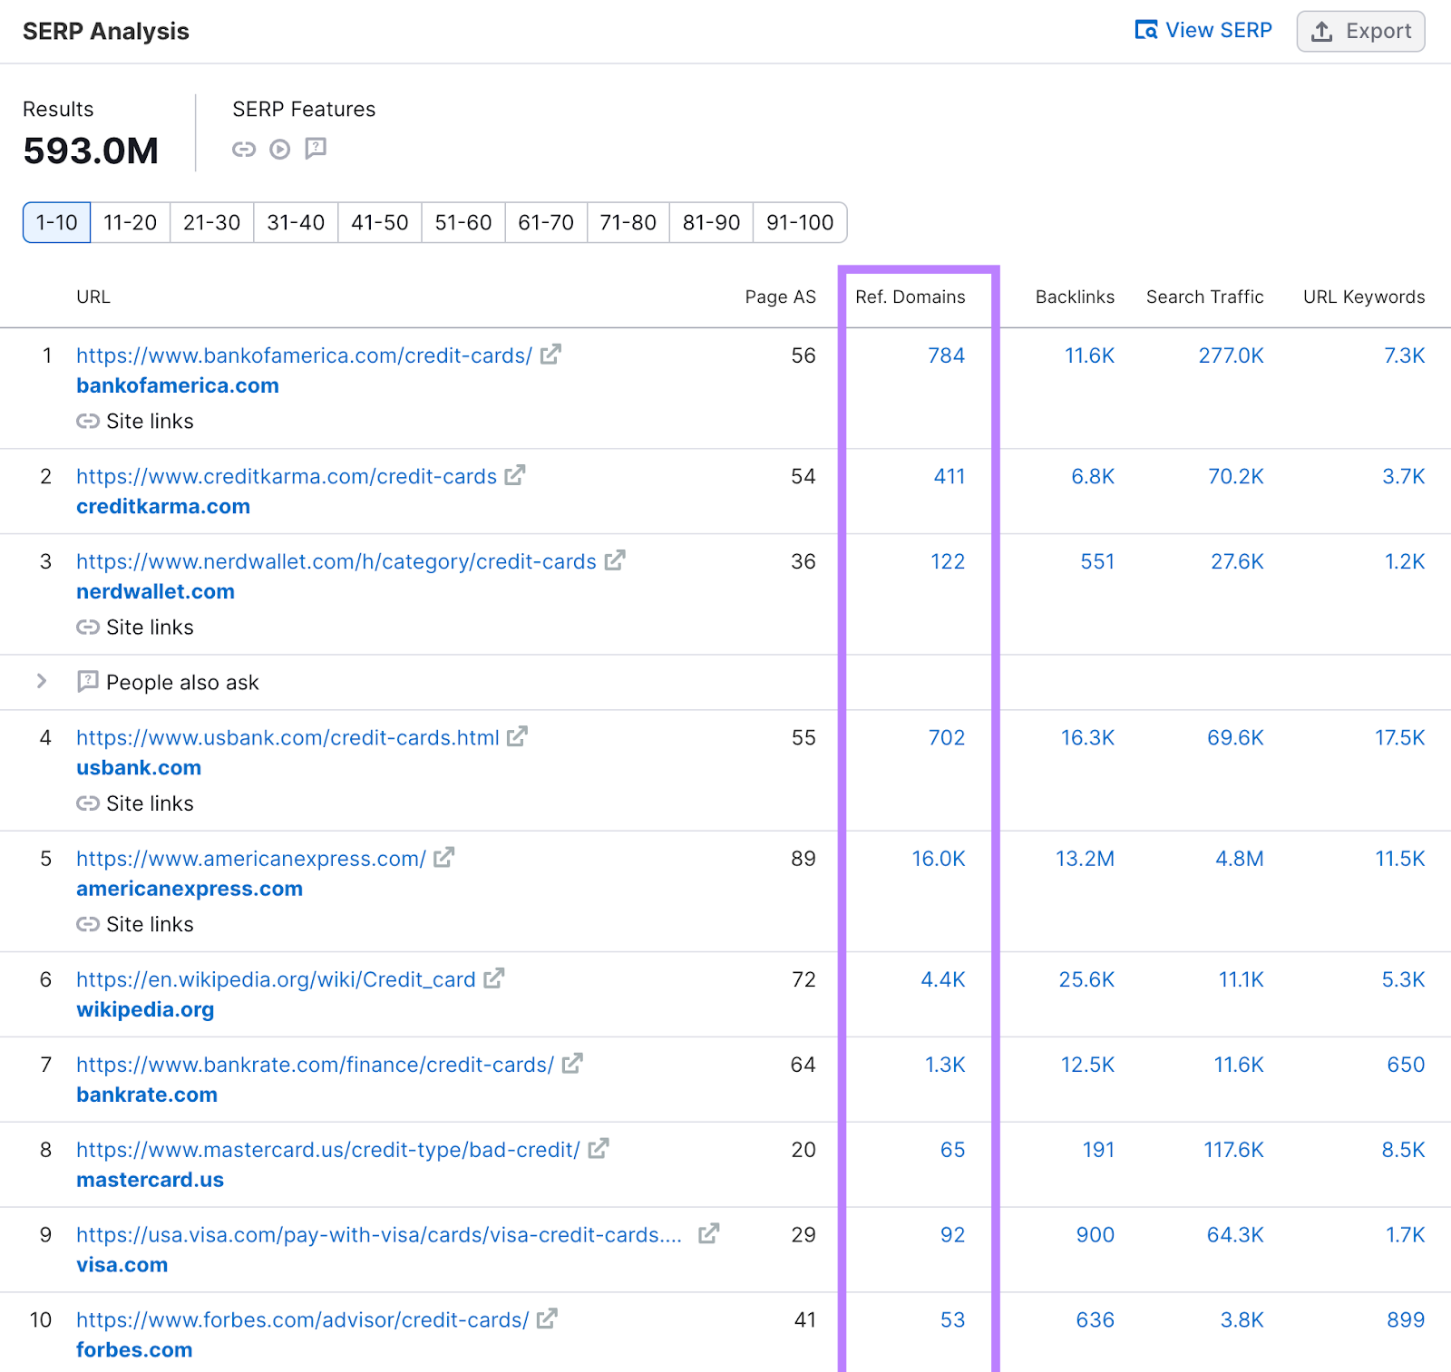This screenshot has height=1372, width=1451.
Task: Click the external link icon beside the Wikipedia URL
Action: (x=494, y=978)
